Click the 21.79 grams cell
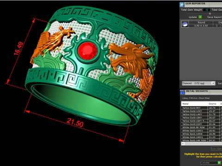Image resolution: width=222 pixels, height=166 pixels. [x=213, y=114]
